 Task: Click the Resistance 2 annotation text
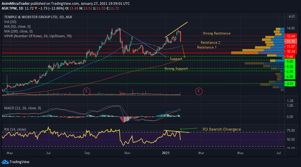(210, 43)
